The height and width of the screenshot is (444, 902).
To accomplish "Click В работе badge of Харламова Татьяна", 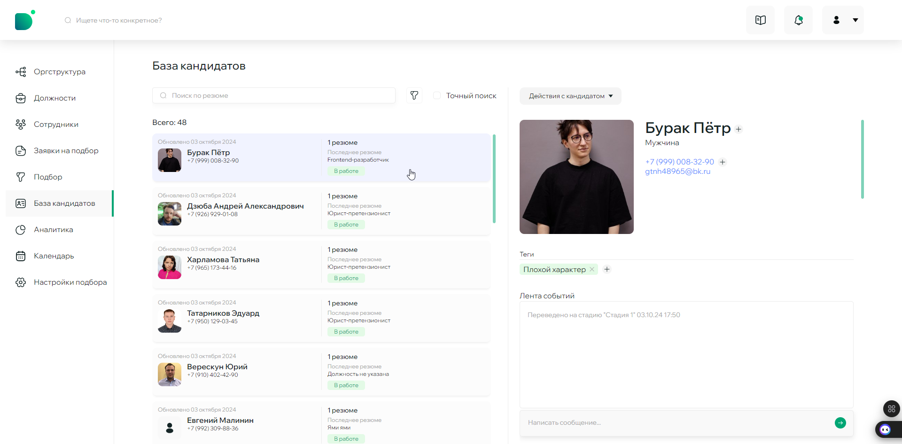I will point(346,278).
